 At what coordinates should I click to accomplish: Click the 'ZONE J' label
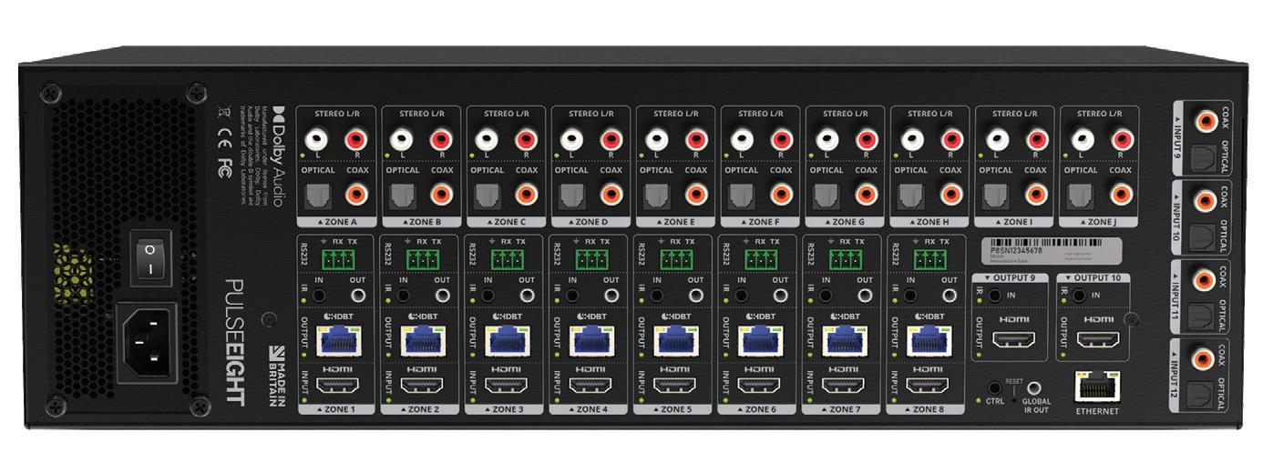coord(1102,222)
